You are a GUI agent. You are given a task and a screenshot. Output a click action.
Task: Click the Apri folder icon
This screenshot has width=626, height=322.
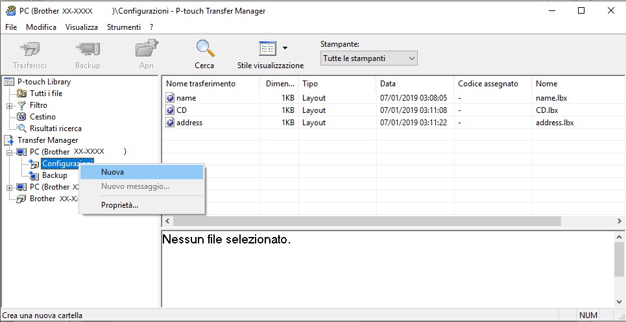(147, 49)
